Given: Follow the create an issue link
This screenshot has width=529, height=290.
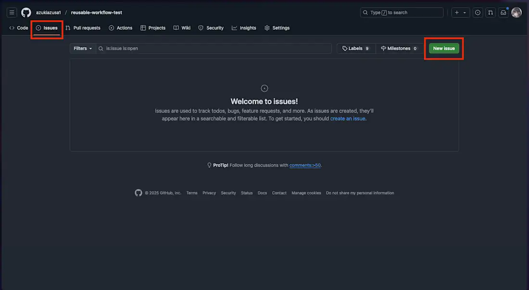Looking at the screenshot, I should point(347,118).
